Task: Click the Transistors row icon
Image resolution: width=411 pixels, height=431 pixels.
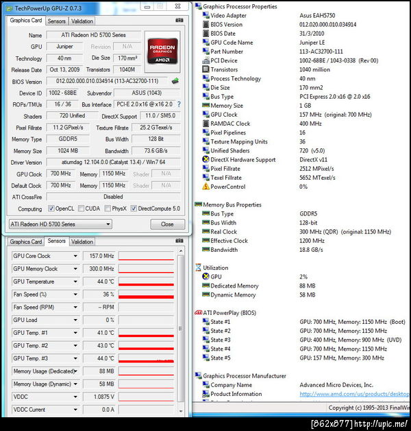Action: tap(206, 69)
